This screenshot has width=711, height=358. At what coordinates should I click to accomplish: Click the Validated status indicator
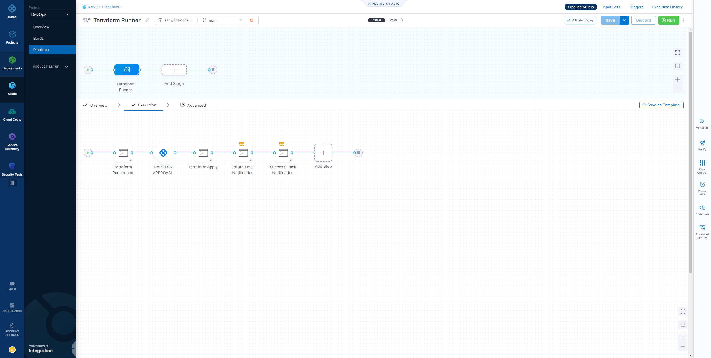point(580,20)
